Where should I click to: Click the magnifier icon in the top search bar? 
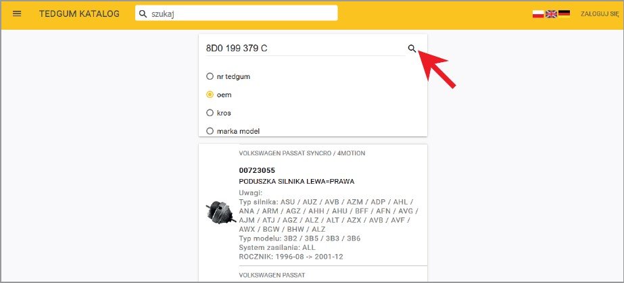click(143, 14)
